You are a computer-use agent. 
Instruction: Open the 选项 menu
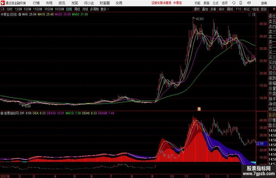click(x=225, y=3)
